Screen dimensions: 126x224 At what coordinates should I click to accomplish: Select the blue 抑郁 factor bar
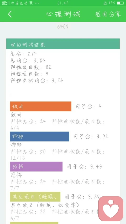pos(40,137)
